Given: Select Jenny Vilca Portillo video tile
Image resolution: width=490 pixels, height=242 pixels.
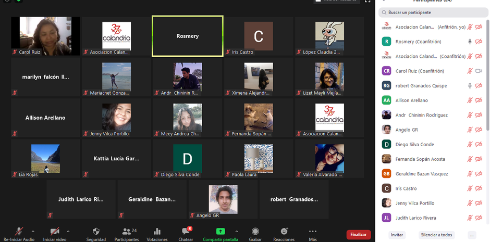Looking at the screenshot, I should point(117,118).
